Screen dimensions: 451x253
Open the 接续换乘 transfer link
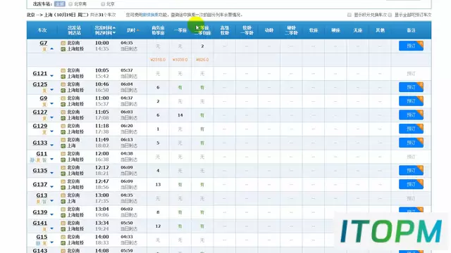[150, 15]
